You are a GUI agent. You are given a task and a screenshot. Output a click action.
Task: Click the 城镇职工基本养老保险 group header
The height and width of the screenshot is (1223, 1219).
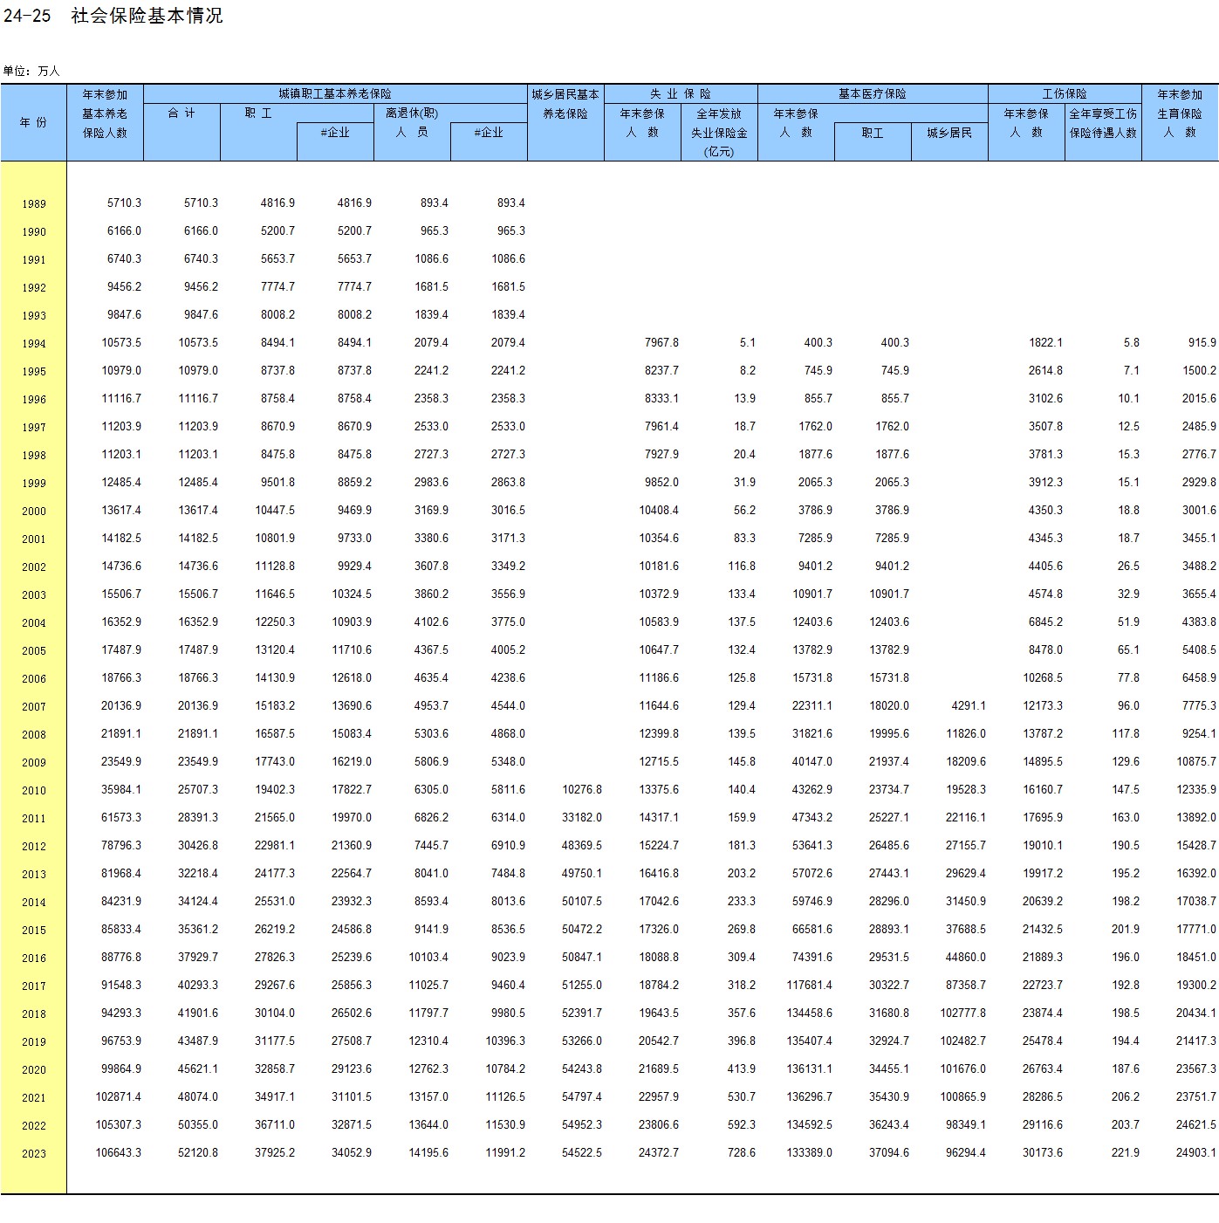click(x=335, y=93)
